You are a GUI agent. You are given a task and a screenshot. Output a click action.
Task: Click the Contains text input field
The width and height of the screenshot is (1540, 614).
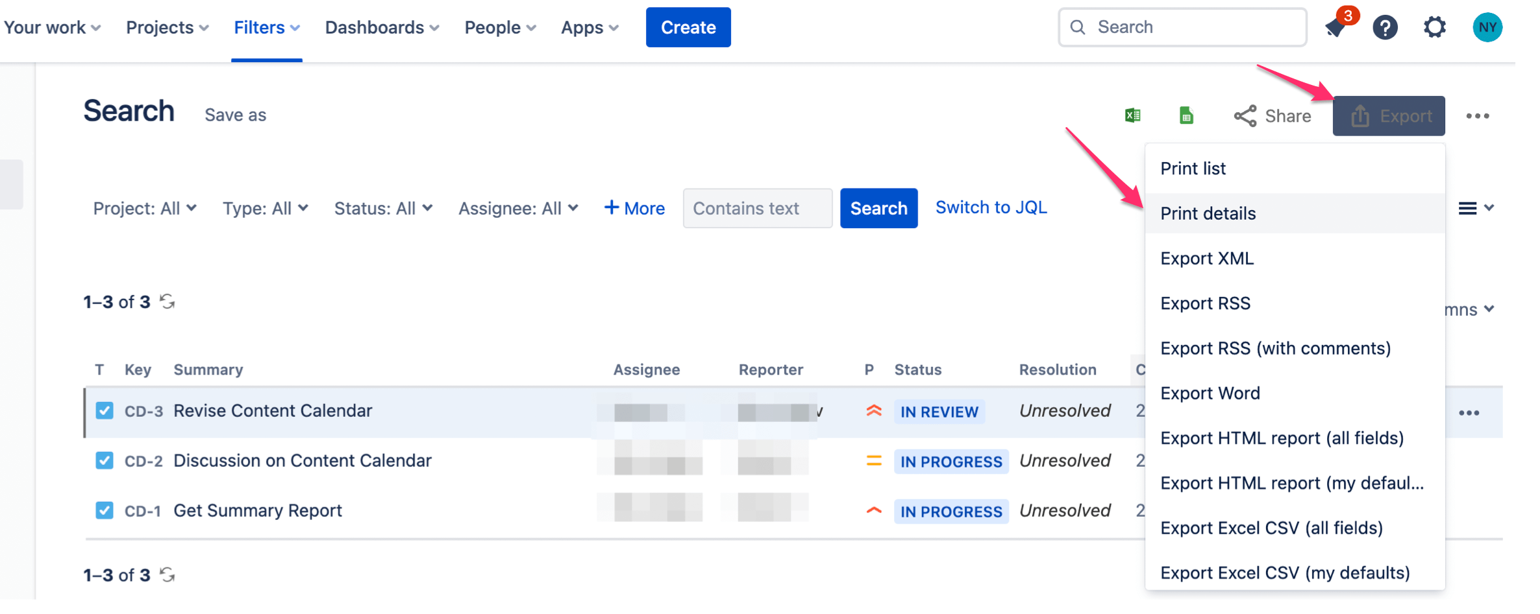click(757, 208)
